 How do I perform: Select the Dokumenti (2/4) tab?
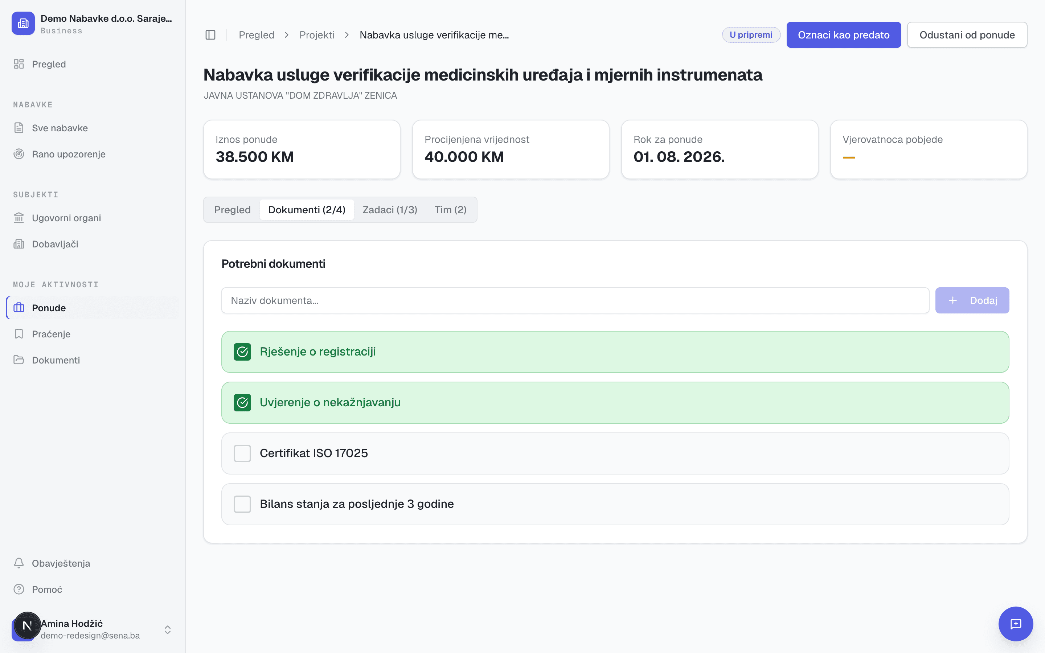click(307, 210)
